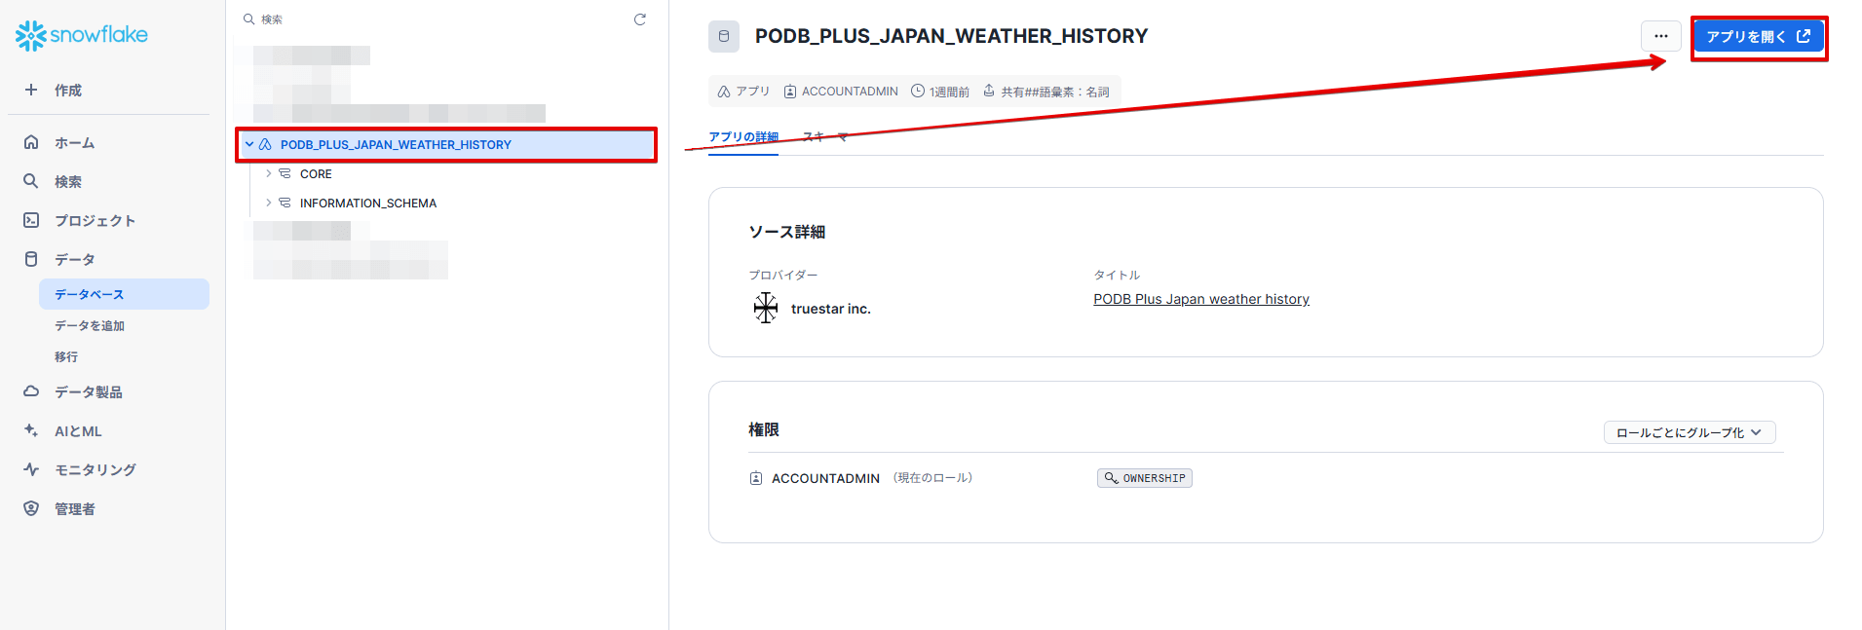
Task: Click the plus icon beside 作成
Action: click(31, 90)
